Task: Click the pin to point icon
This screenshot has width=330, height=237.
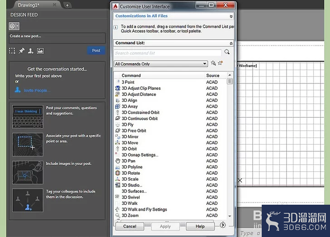Action: pos(21,50)
